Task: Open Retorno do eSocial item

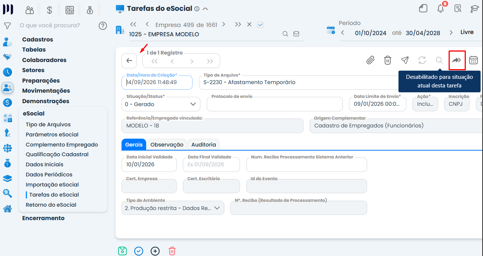Action: coord(51,205)
